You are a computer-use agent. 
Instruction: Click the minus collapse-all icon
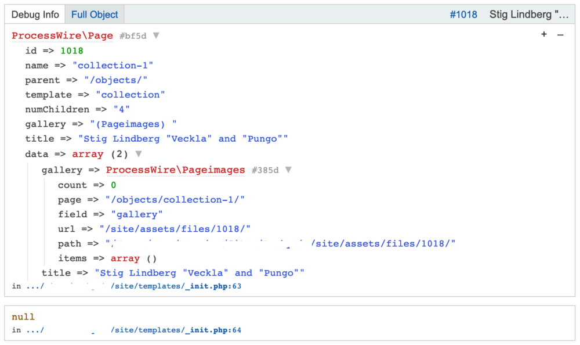560,35
